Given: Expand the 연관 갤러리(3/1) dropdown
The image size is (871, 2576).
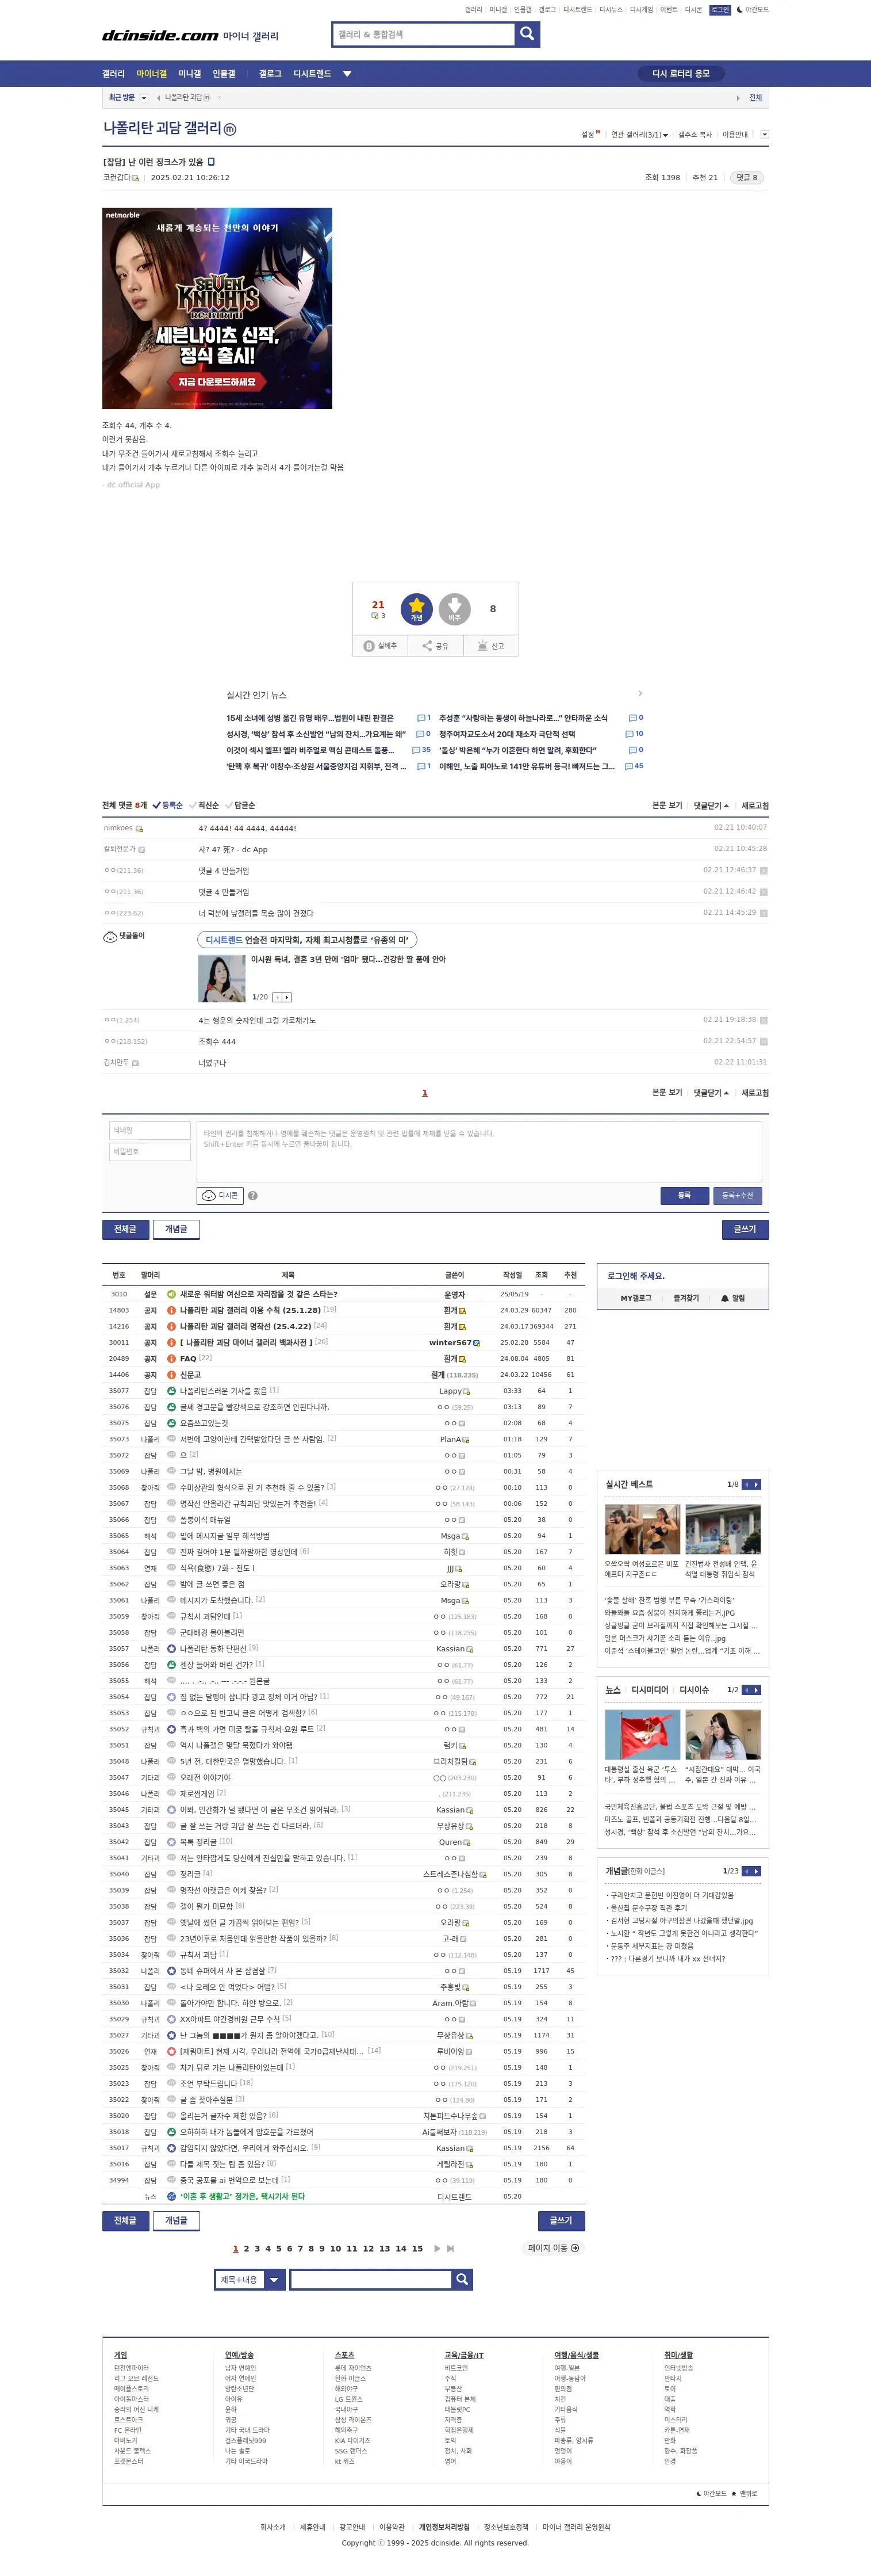Looking at the screenshot, I should point(639,135).
